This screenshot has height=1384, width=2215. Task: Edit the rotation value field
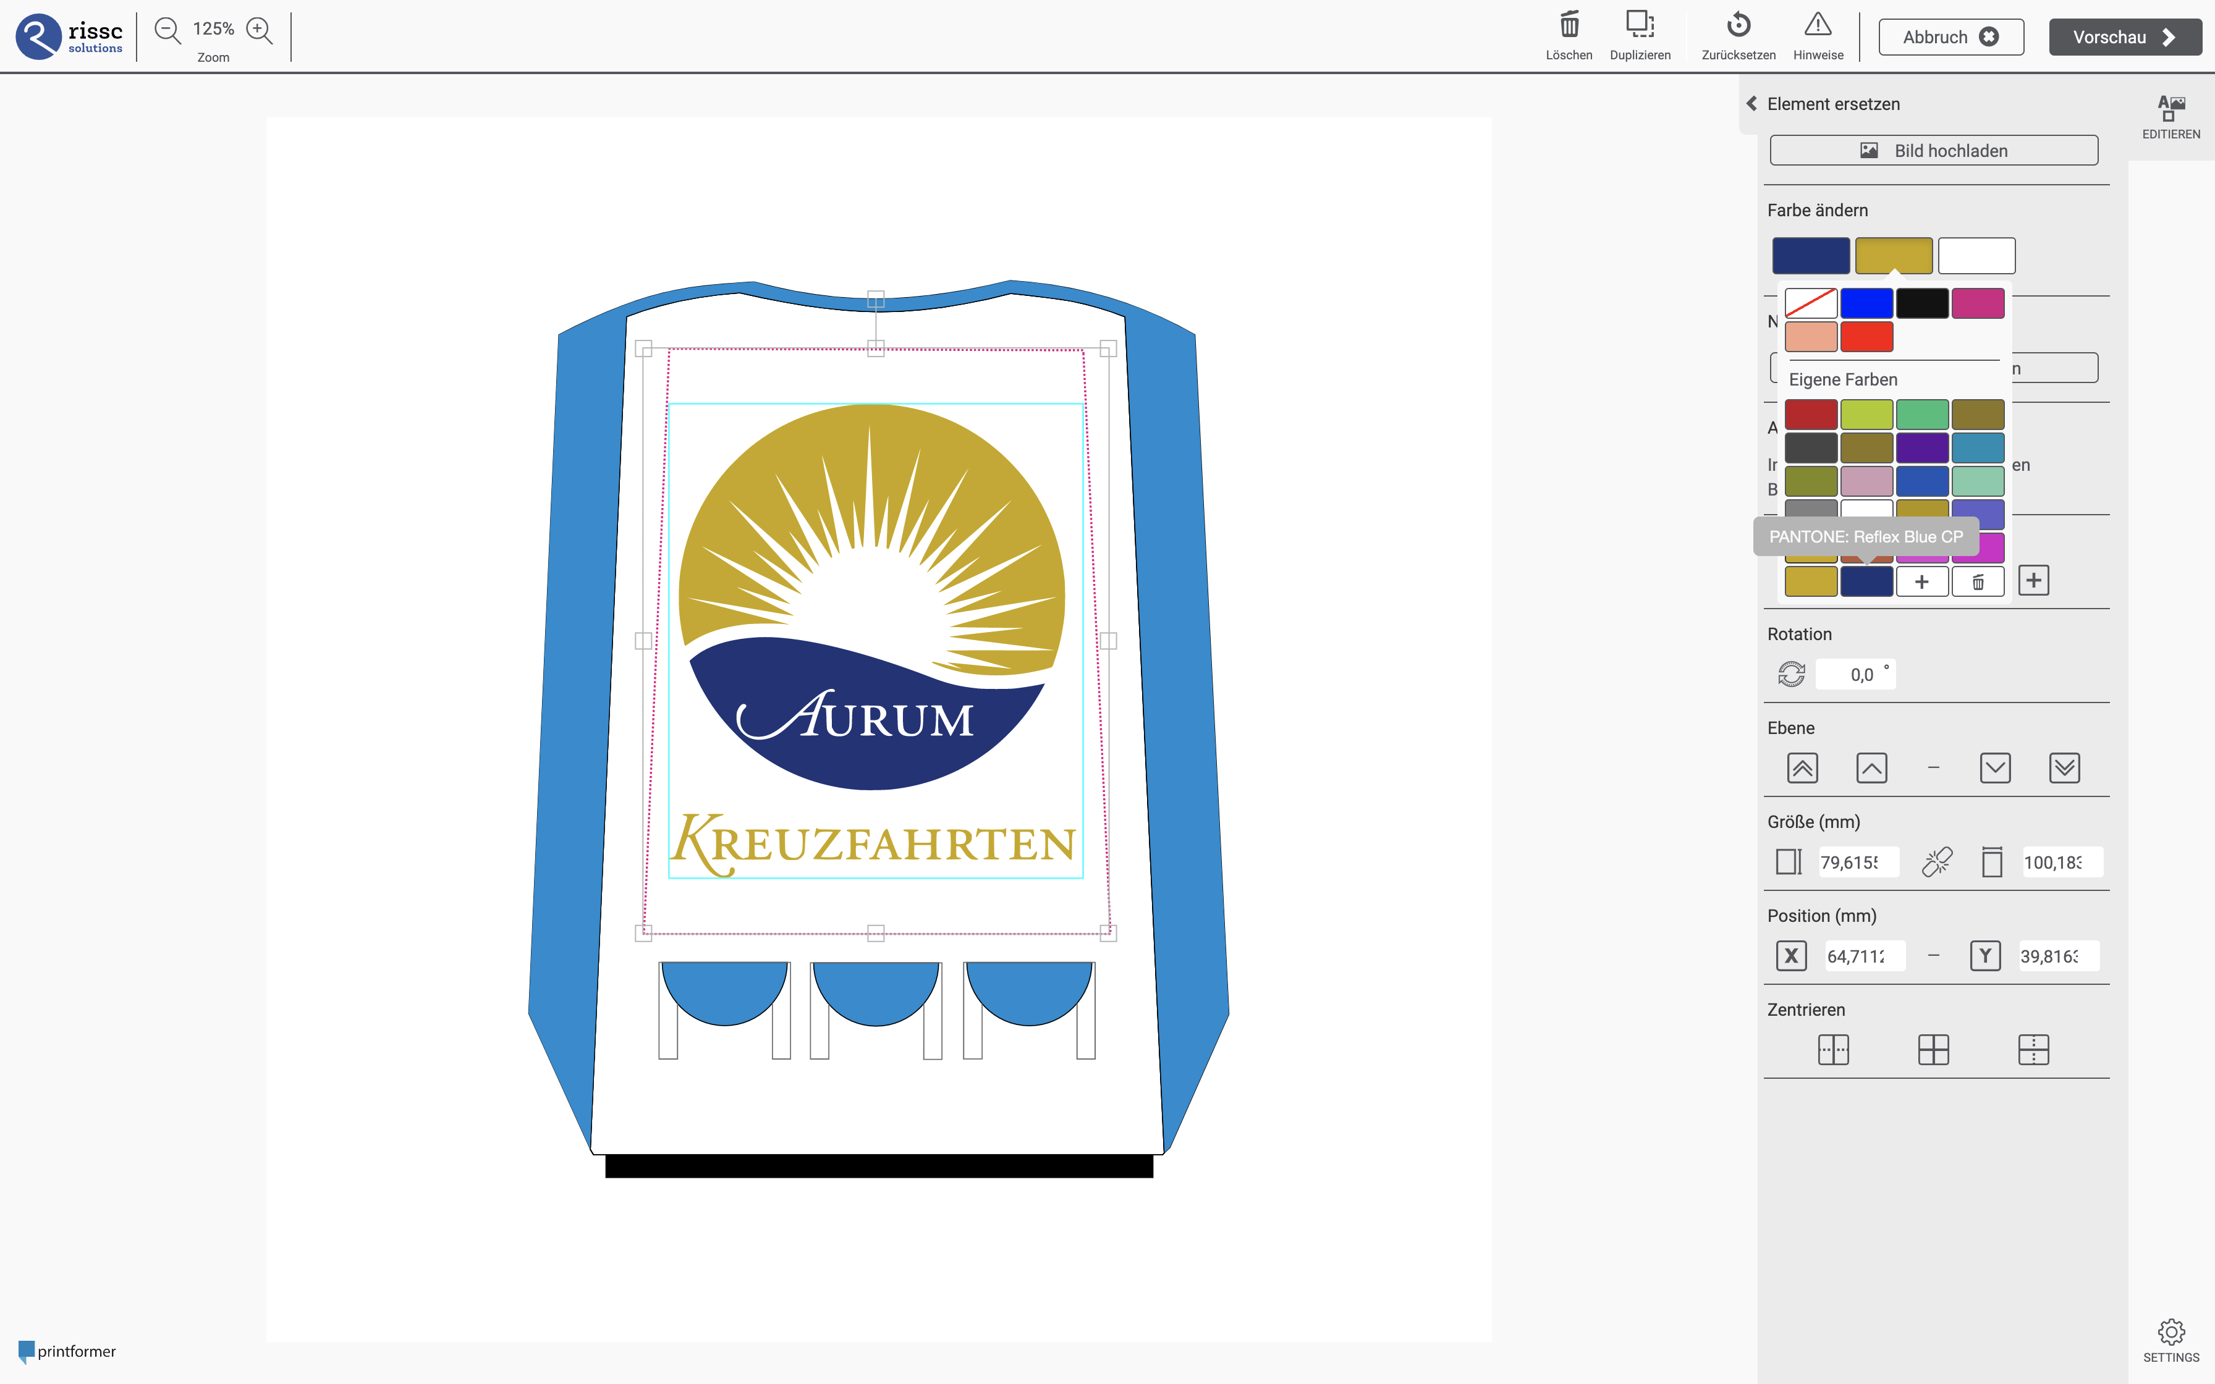coord(1855,675)
